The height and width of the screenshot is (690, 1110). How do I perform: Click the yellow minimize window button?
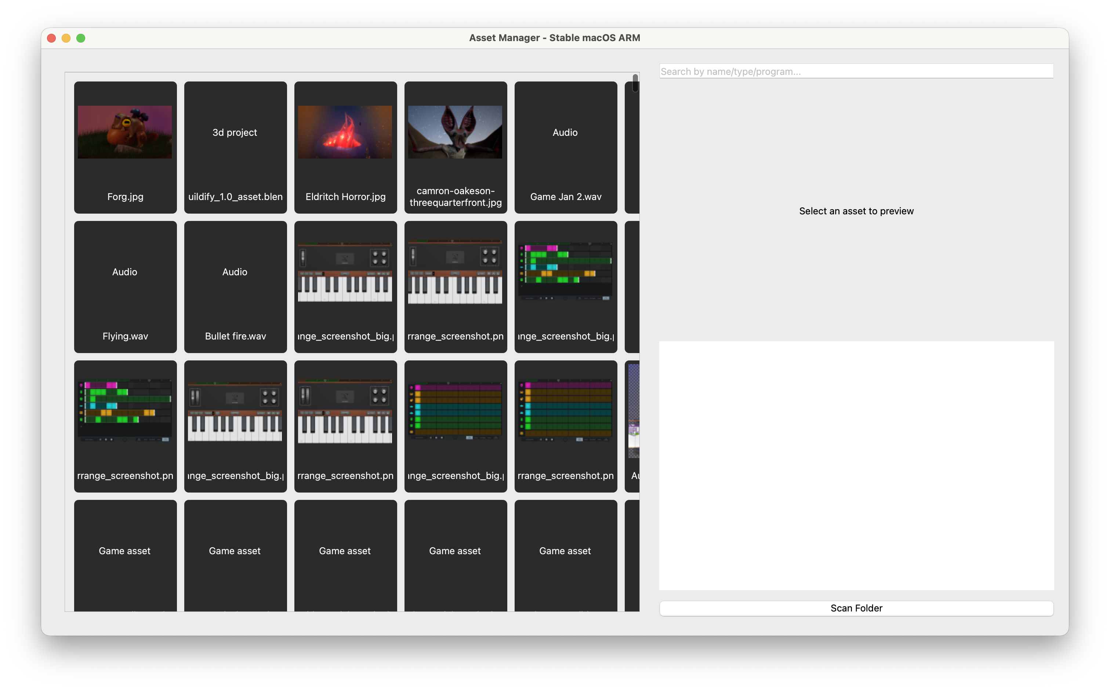[66, 38]
